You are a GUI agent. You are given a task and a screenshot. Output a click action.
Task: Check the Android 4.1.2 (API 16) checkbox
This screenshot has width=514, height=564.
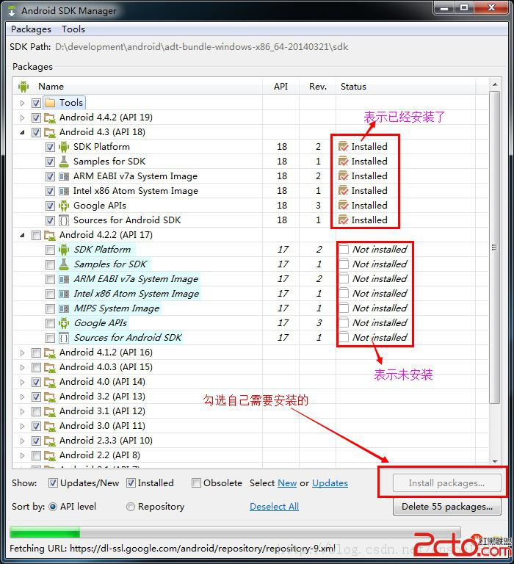click(36, 352)
